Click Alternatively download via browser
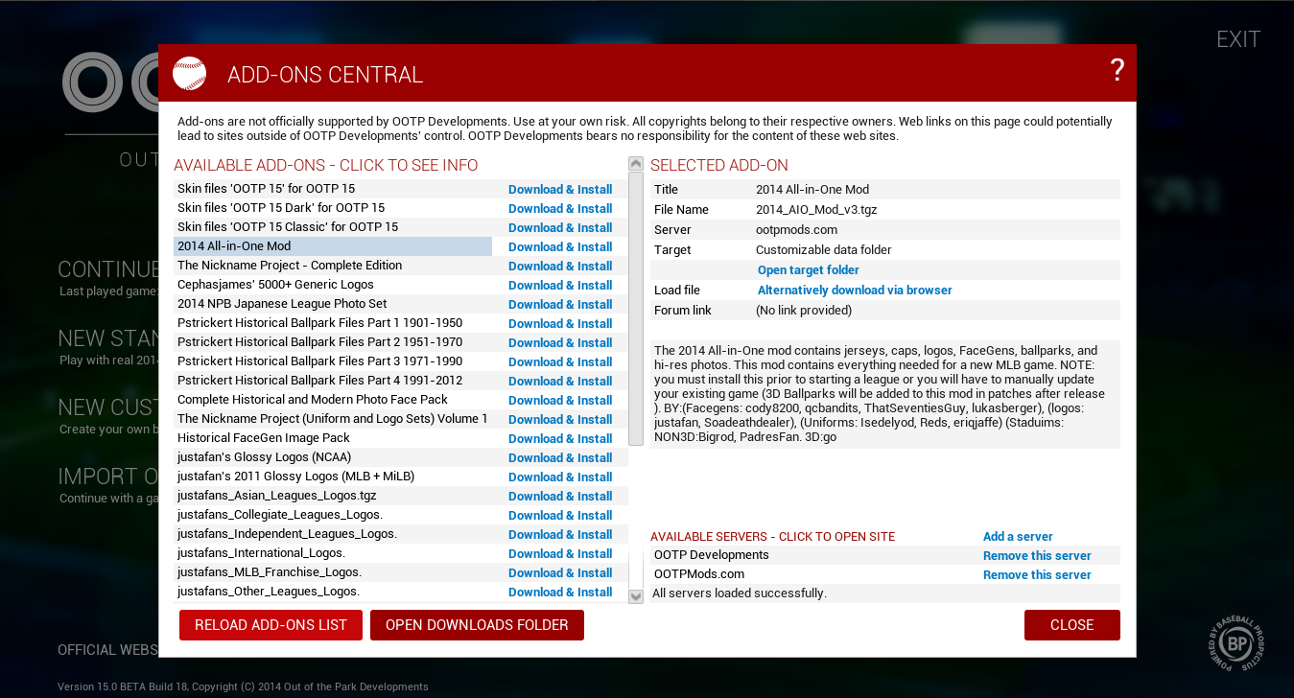Viewport: 1294px width, 698px height. (854, 290)
